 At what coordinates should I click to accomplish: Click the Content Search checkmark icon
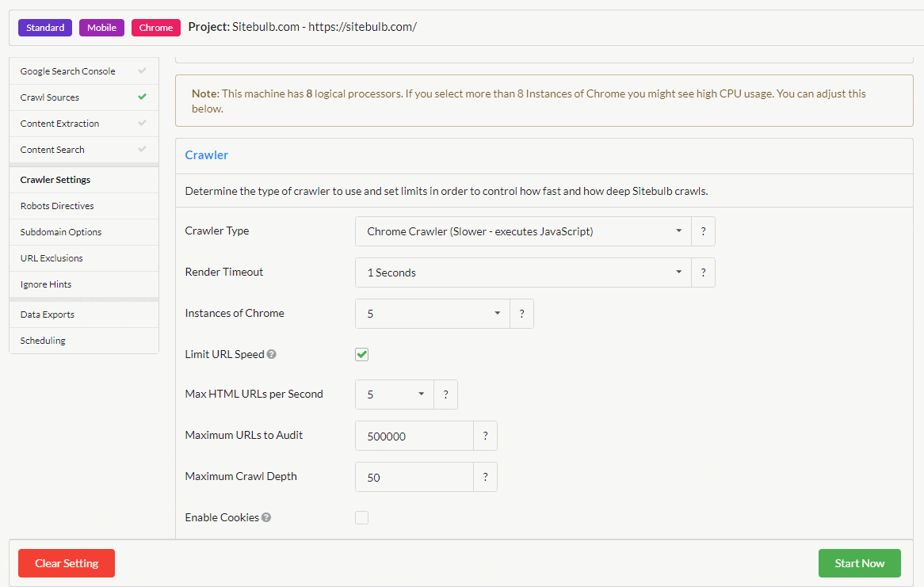pyautogui.click(x=142, y=149)
